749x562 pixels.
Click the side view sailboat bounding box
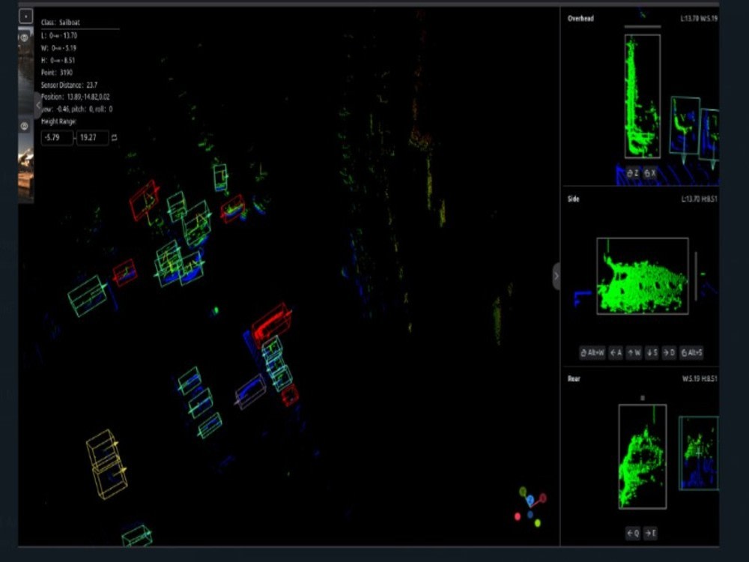[x=643, y=276]
